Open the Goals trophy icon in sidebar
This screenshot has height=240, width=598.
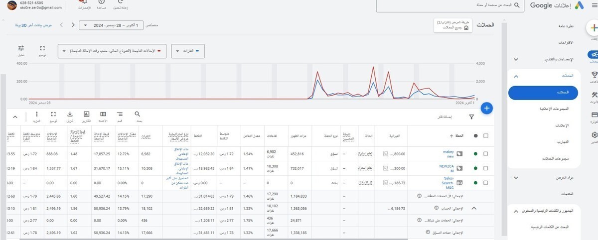pyautogui.click(x=593, y=74)
